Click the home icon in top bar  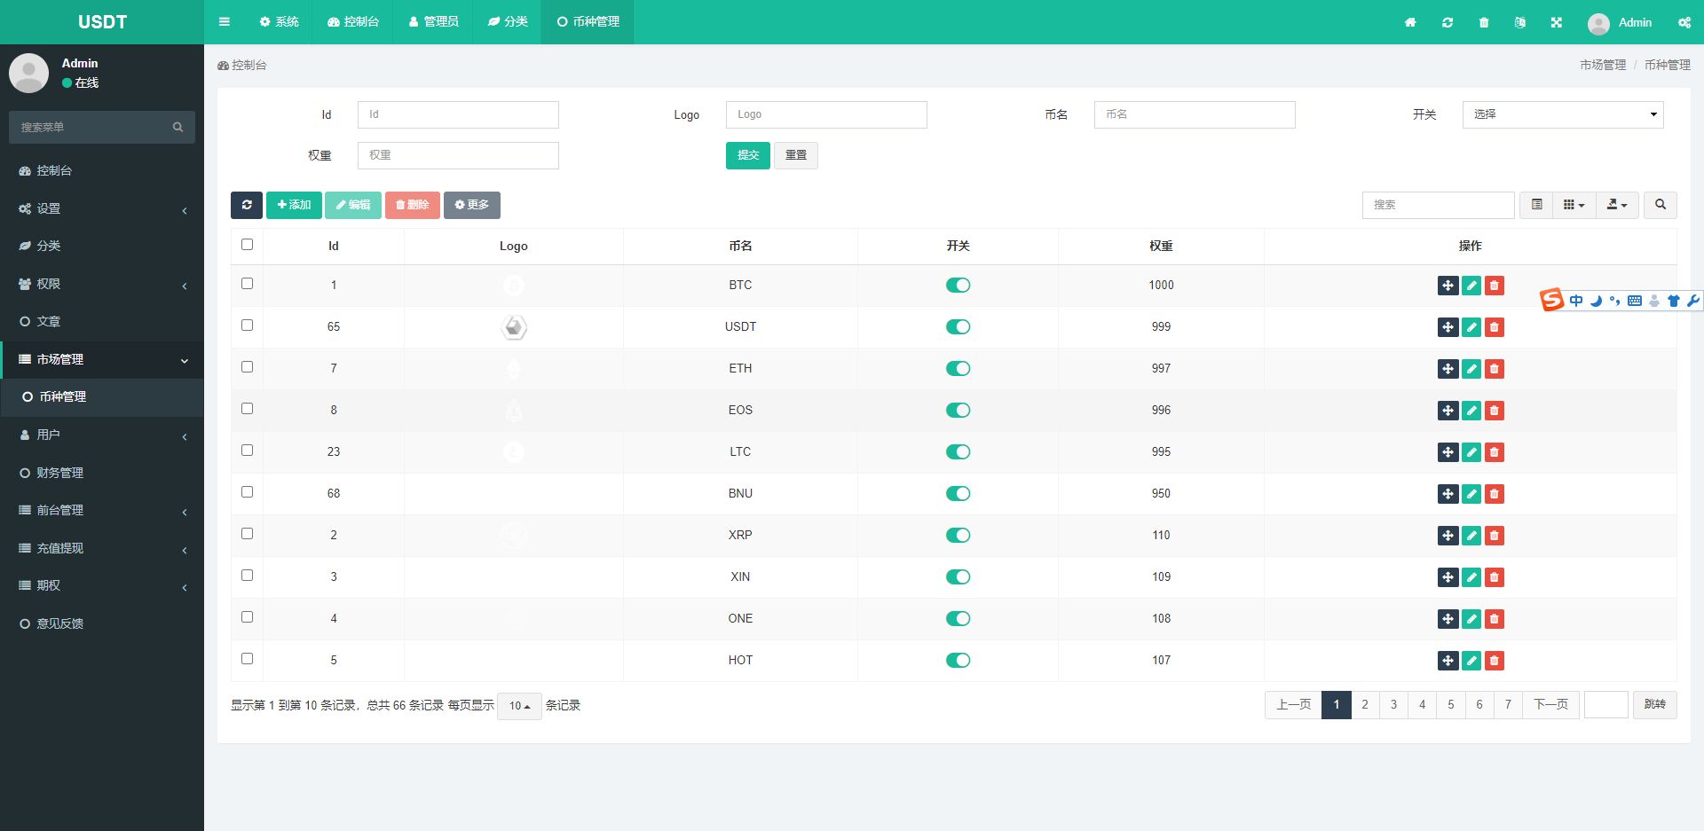pos(1410,22)
